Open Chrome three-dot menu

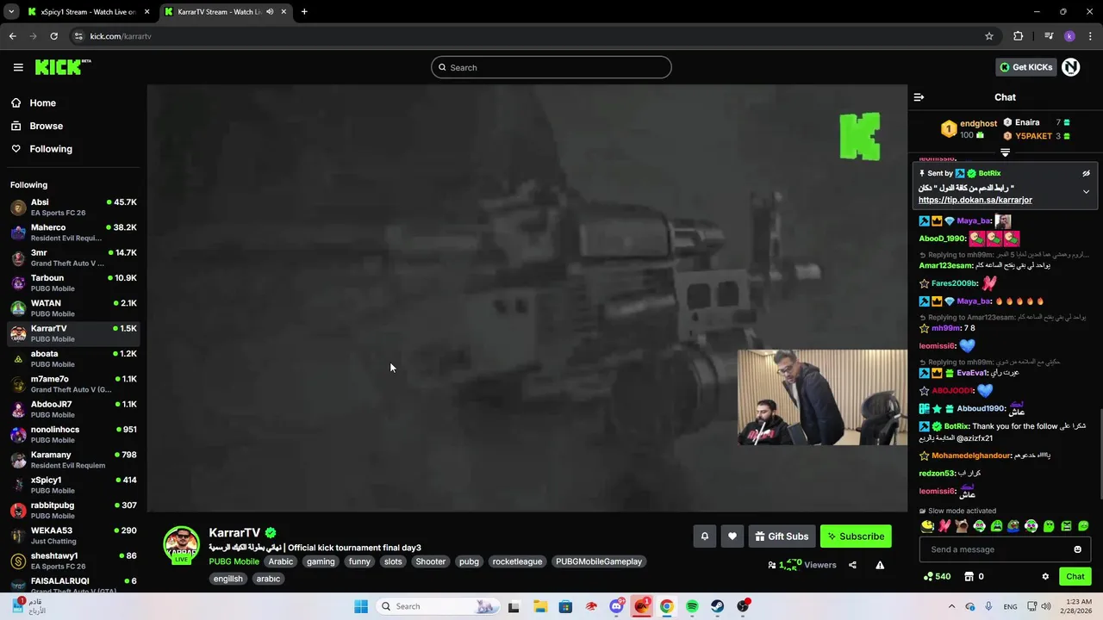pos(1091,36)
